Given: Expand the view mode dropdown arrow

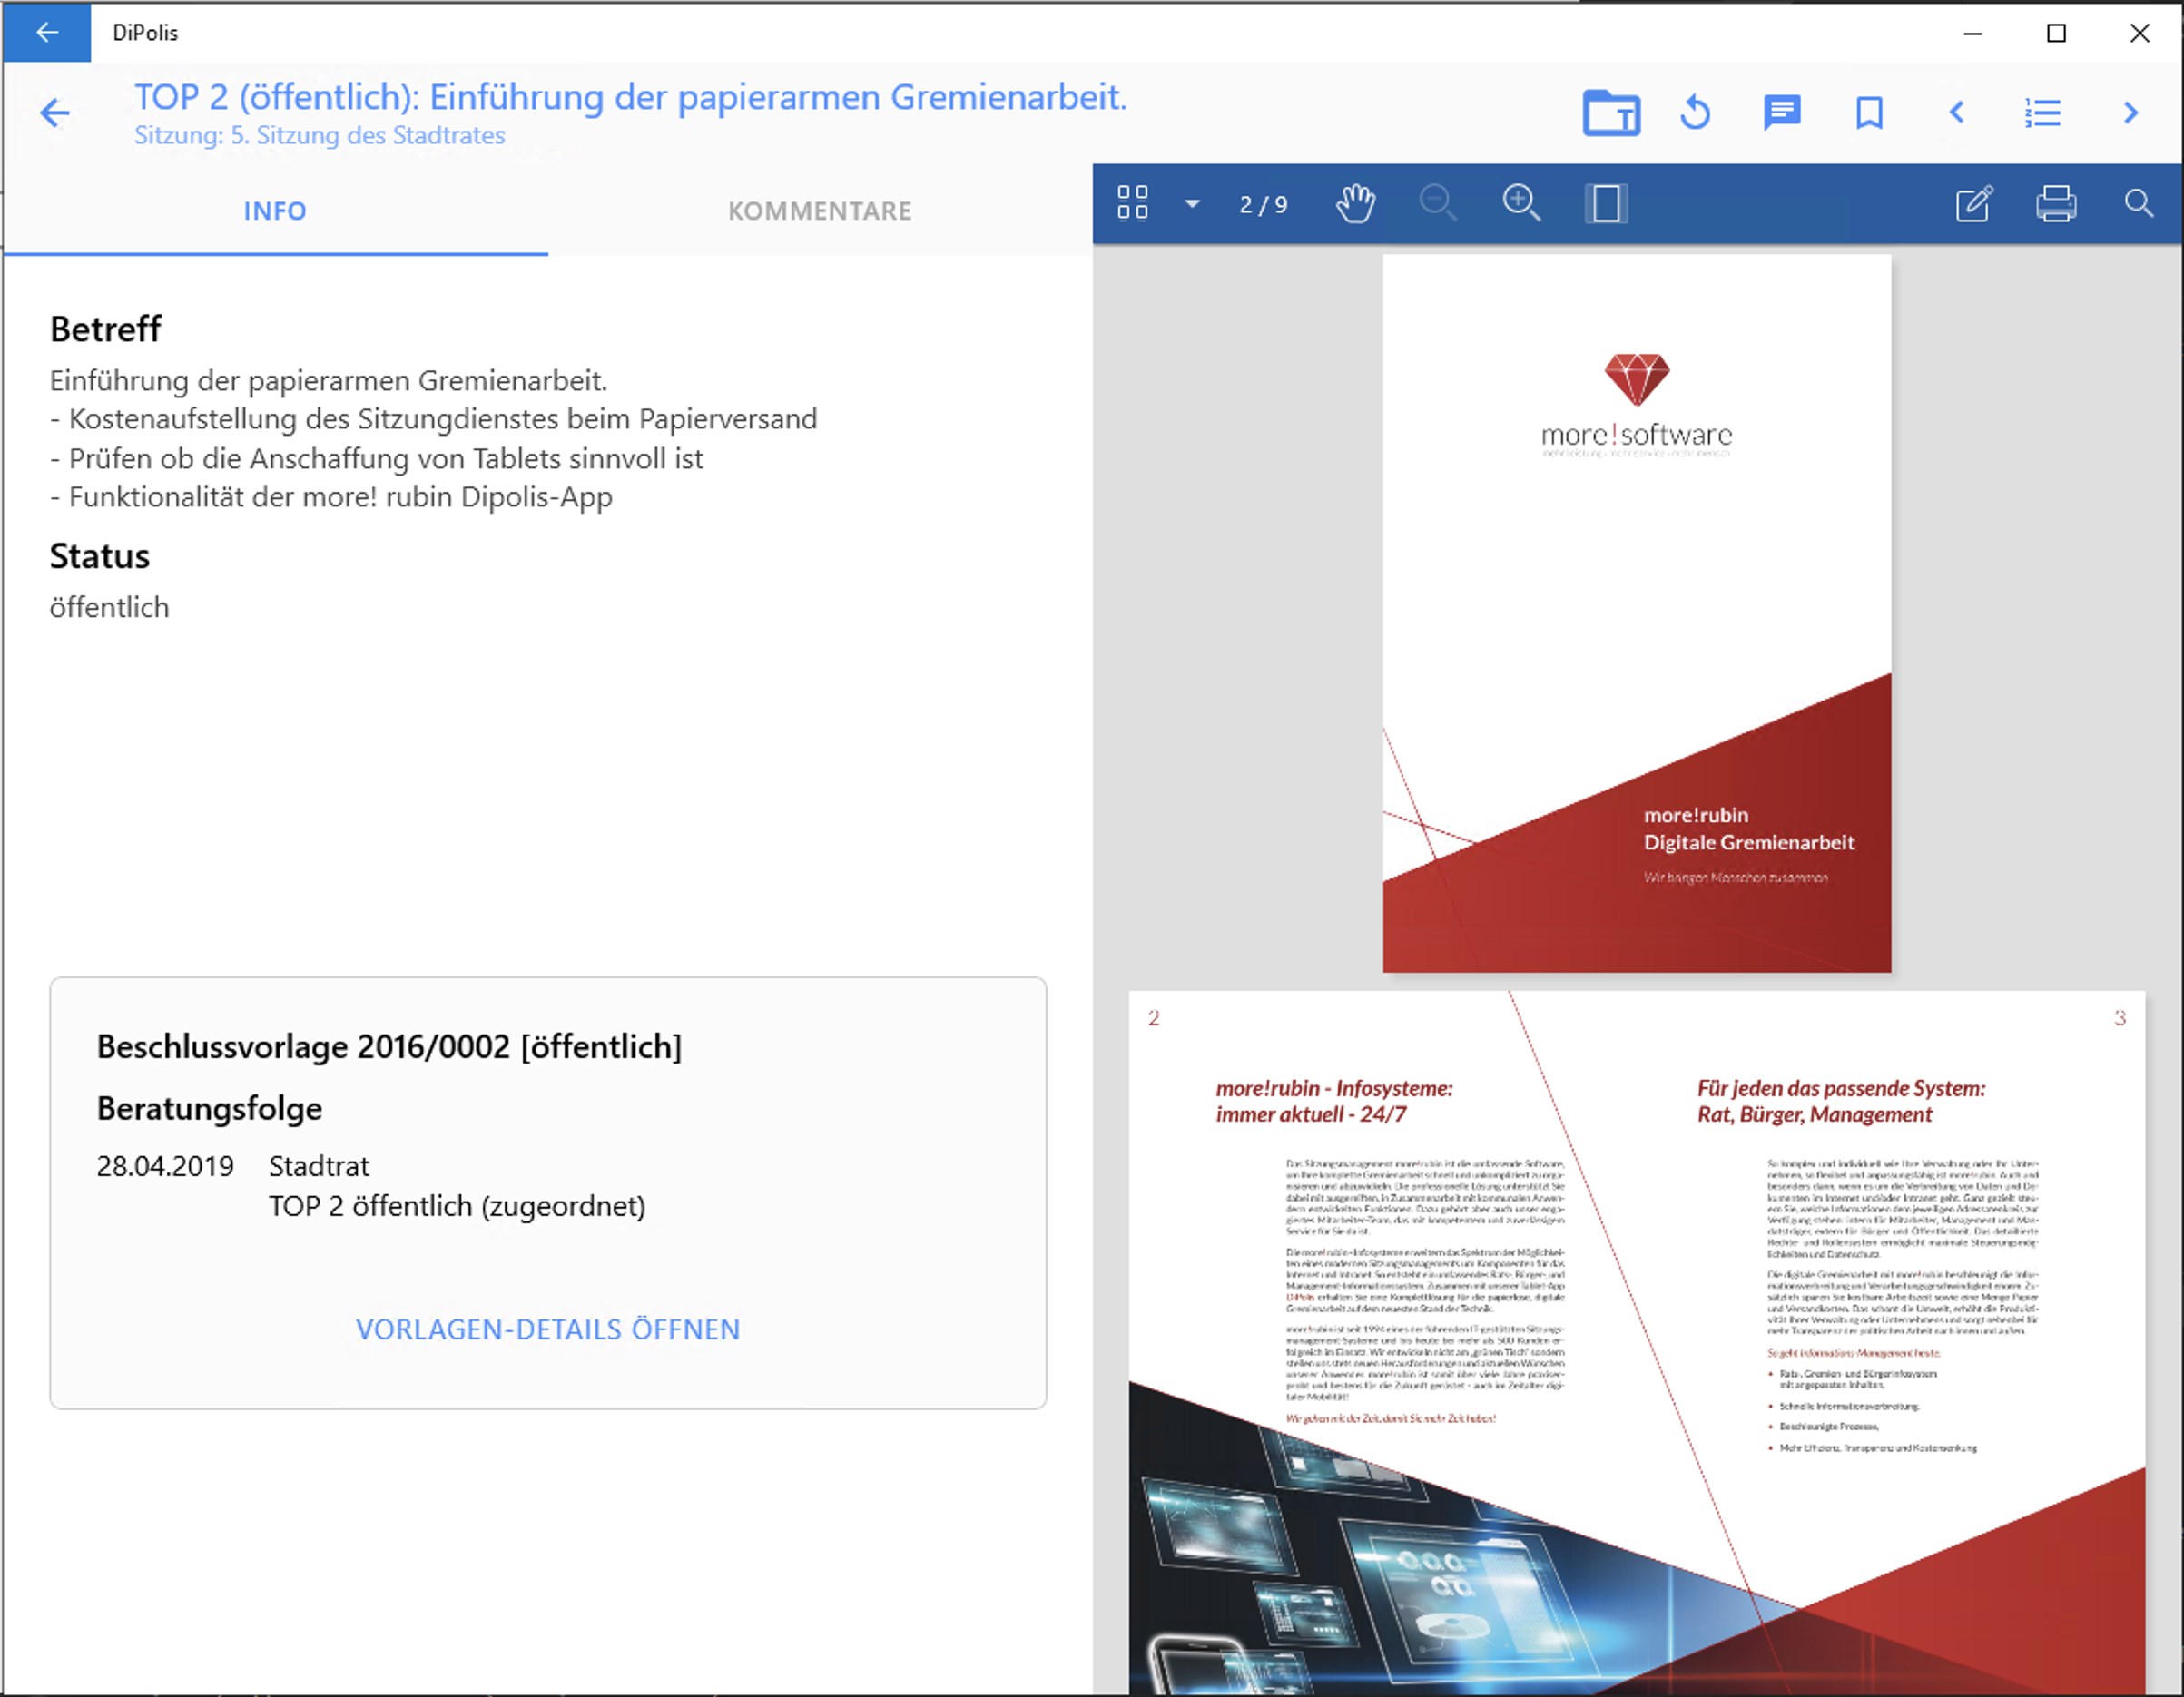Looking at the screenshot, I should tap(1192, 204).
